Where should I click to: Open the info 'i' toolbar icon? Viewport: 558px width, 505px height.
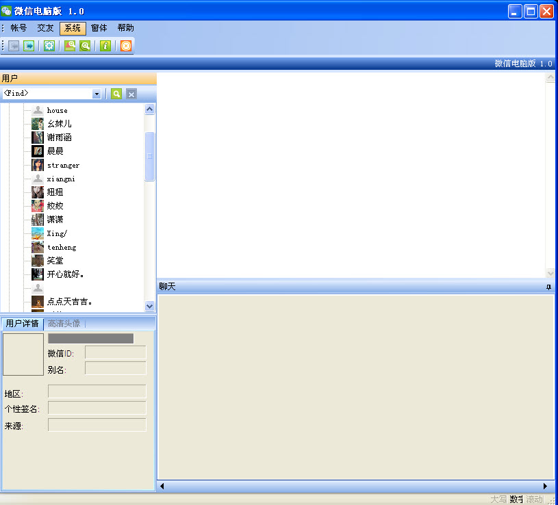pos(105,46)
